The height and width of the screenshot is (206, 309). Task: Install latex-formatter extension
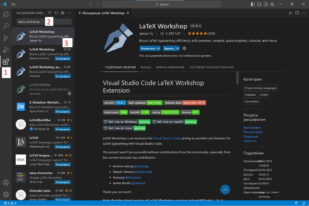point(63,182)
